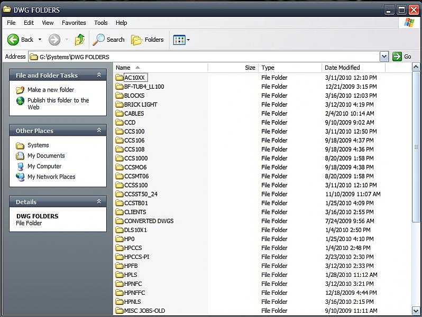Image resolution: width=422 pixels, height=317 pixels.
Task: Select the CCD folder icon
Action: 120,123
